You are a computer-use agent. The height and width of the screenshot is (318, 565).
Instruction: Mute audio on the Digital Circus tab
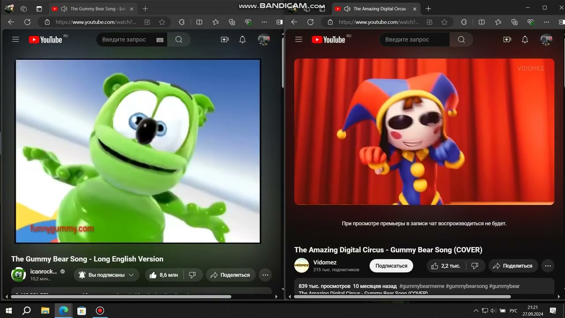click(x=347, y=9)
